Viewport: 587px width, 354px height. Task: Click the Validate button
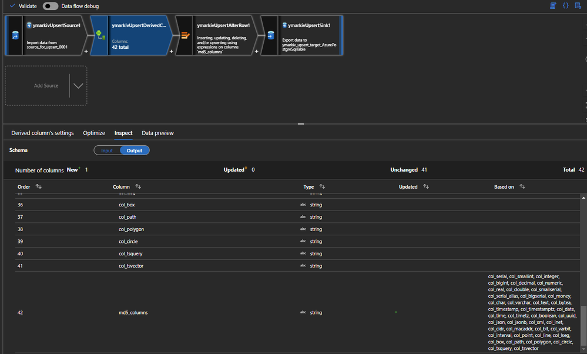[x=24, y=6]
